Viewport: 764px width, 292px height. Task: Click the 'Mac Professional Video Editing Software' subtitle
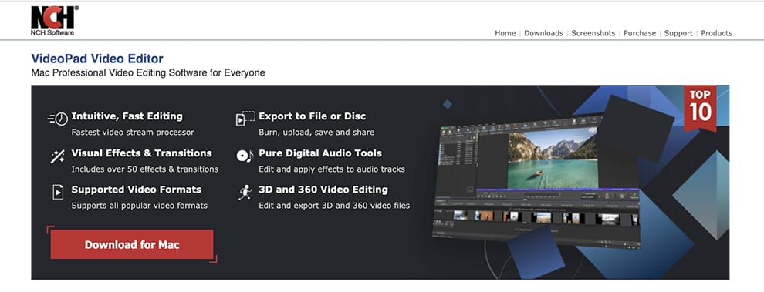tap(147, 73)
